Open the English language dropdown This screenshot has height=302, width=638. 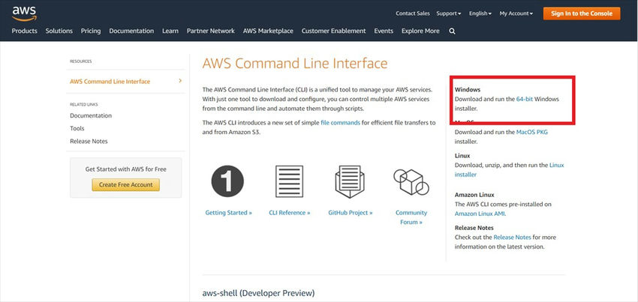480,13
